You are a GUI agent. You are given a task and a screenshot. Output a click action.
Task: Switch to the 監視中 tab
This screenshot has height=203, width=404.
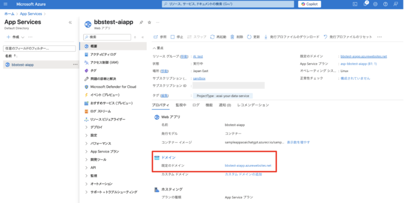pos(181,105)
